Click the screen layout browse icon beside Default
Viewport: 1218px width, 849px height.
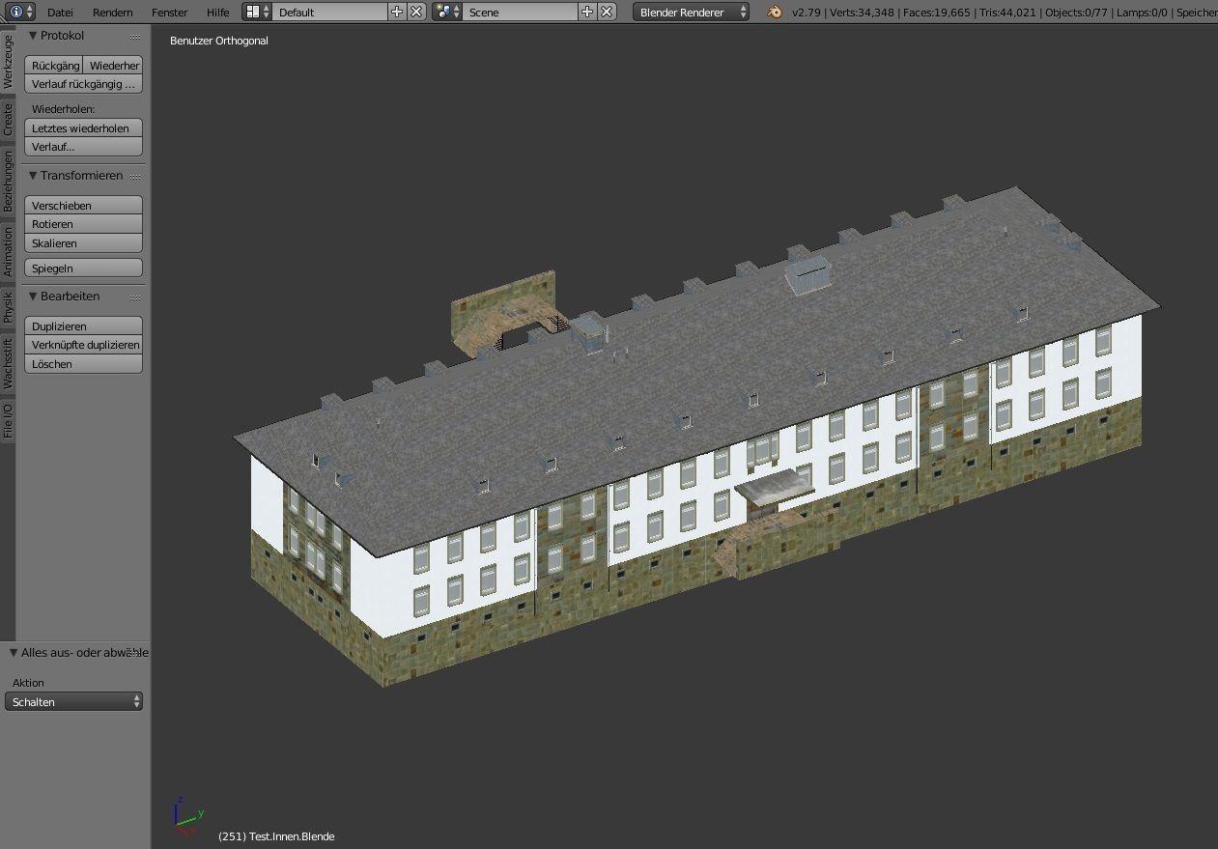coord(253,13)
